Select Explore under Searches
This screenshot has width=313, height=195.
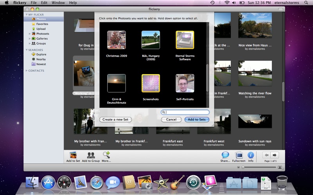(x=41, y=55)
